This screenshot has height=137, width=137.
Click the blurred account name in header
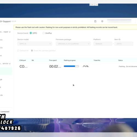point(119,21)
